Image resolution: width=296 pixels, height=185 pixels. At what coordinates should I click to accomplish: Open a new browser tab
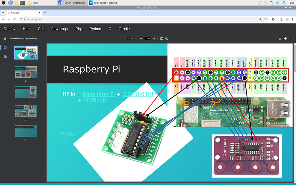[x=45, y=13]
